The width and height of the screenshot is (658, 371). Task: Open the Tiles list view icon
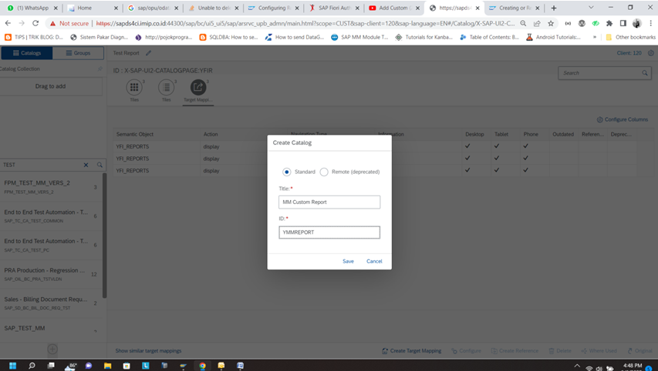167,87
